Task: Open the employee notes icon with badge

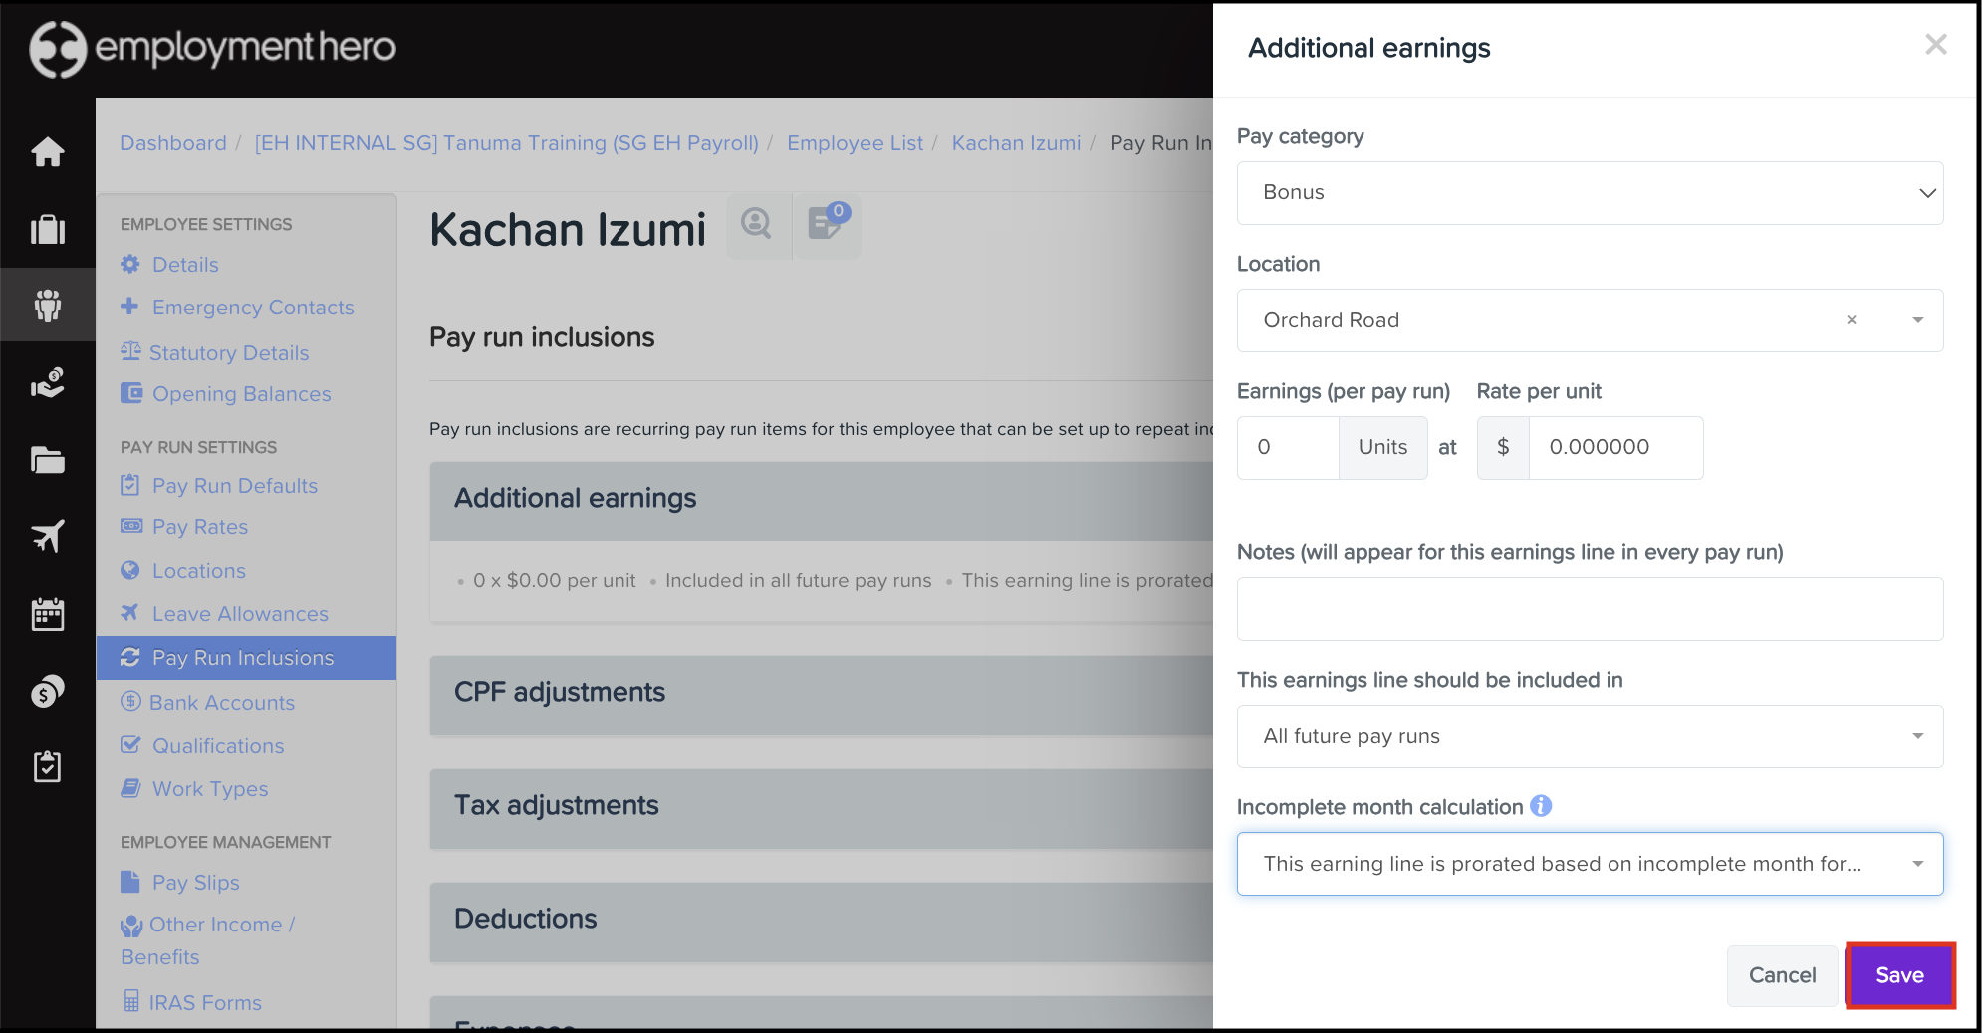Action: point(827,224)
